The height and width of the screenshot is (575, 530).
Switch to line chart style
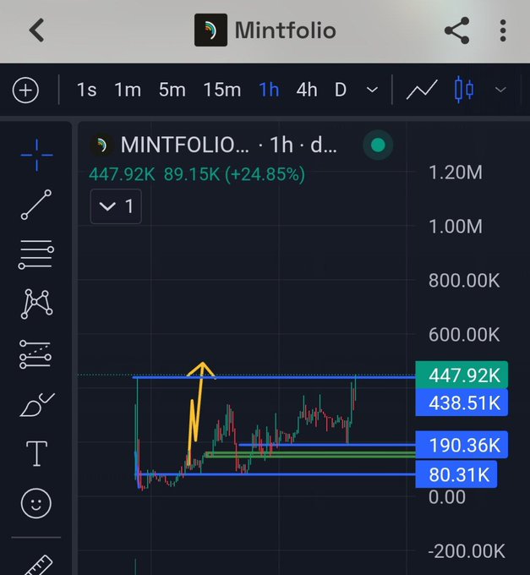[422, 90]
